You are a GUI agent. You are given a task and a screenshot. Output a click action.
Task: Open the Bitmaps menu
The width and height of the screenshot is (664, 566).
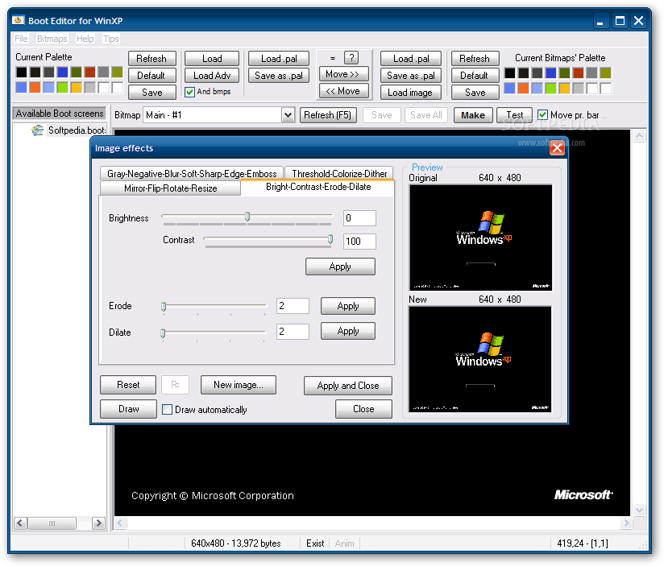(52, 39)
